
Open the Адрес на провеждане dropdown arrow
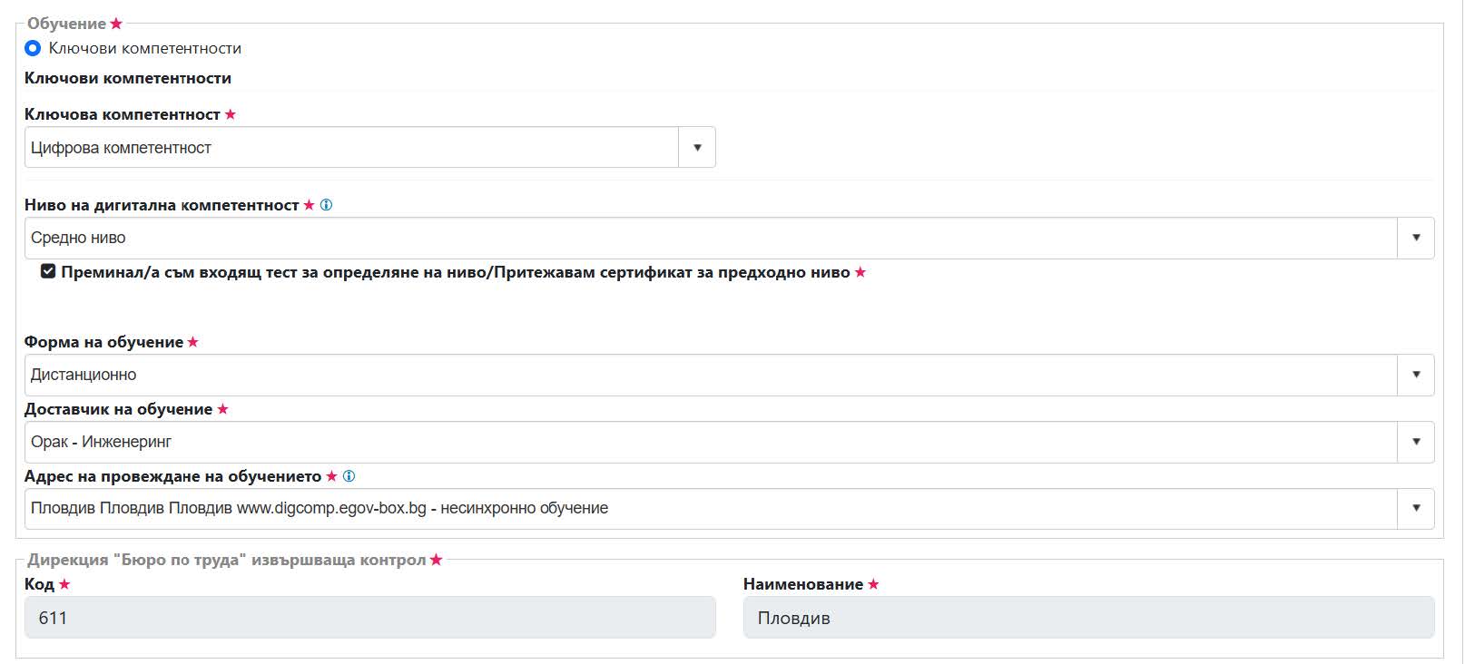[1416, 508]
